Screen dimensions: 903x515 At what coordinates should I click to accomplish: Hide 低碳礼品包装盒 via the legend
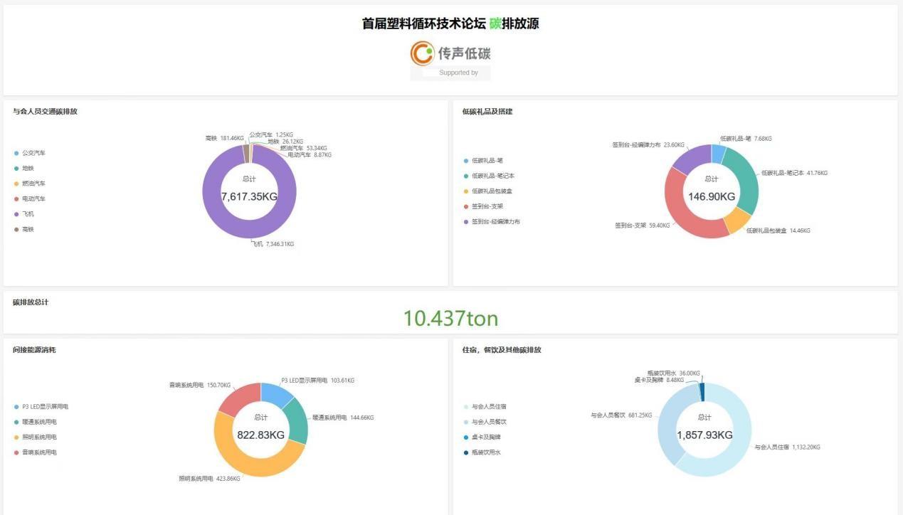pos(489,191)
